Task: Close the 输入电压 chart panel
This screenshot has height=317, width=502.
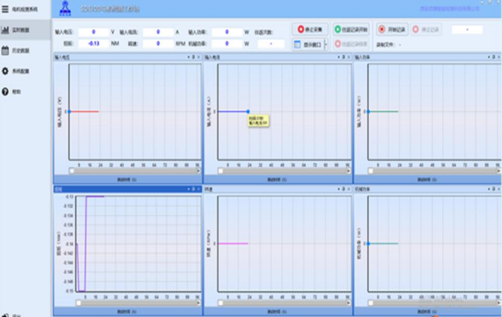Action: pyautogui.click(x=199, y=57)
